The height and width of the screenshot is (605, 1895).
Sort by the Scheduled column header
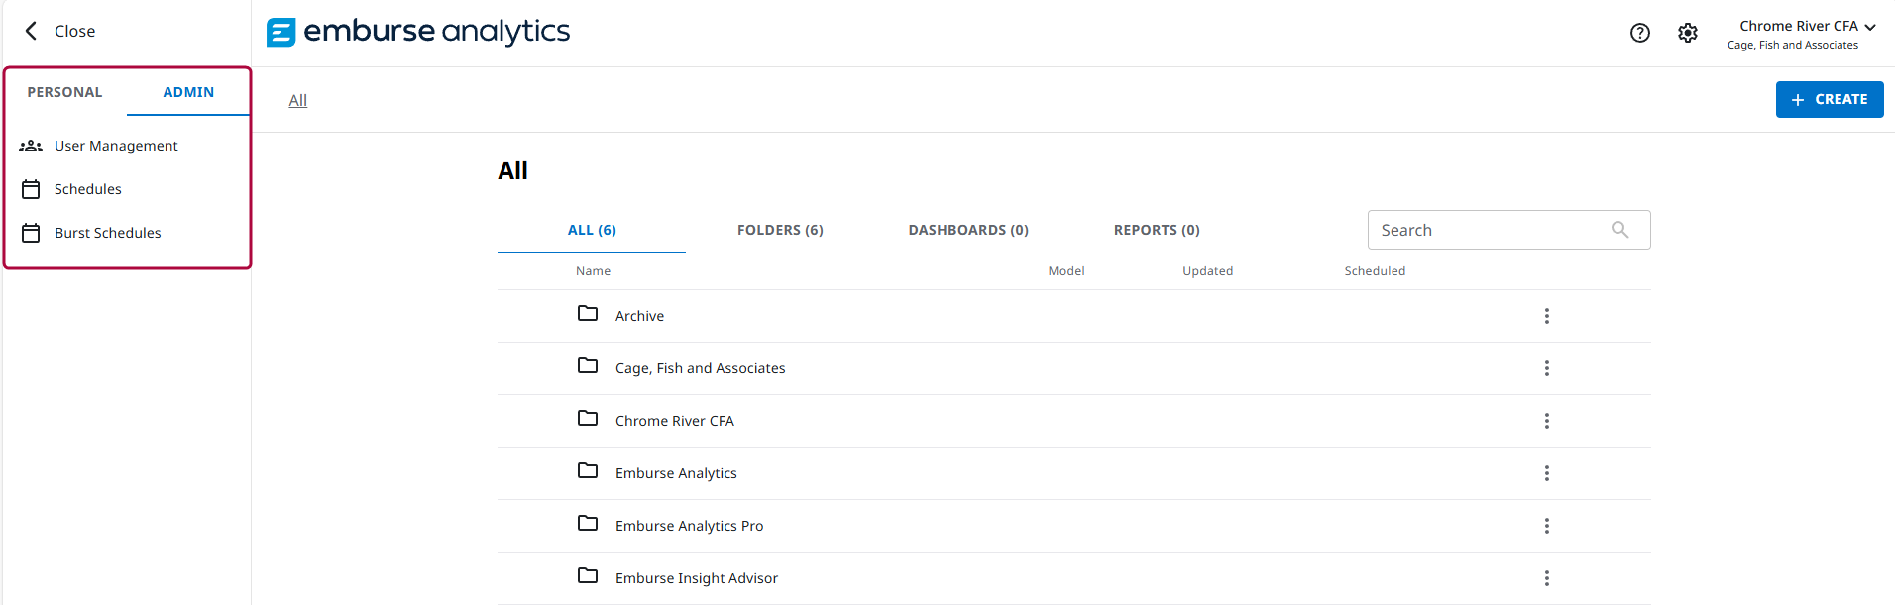(x=1375, y=271)
